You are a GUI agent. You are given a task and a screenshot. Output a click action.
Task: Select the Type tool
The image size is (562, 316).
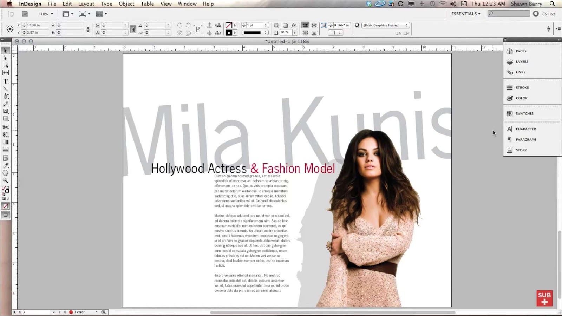(5, 81)
